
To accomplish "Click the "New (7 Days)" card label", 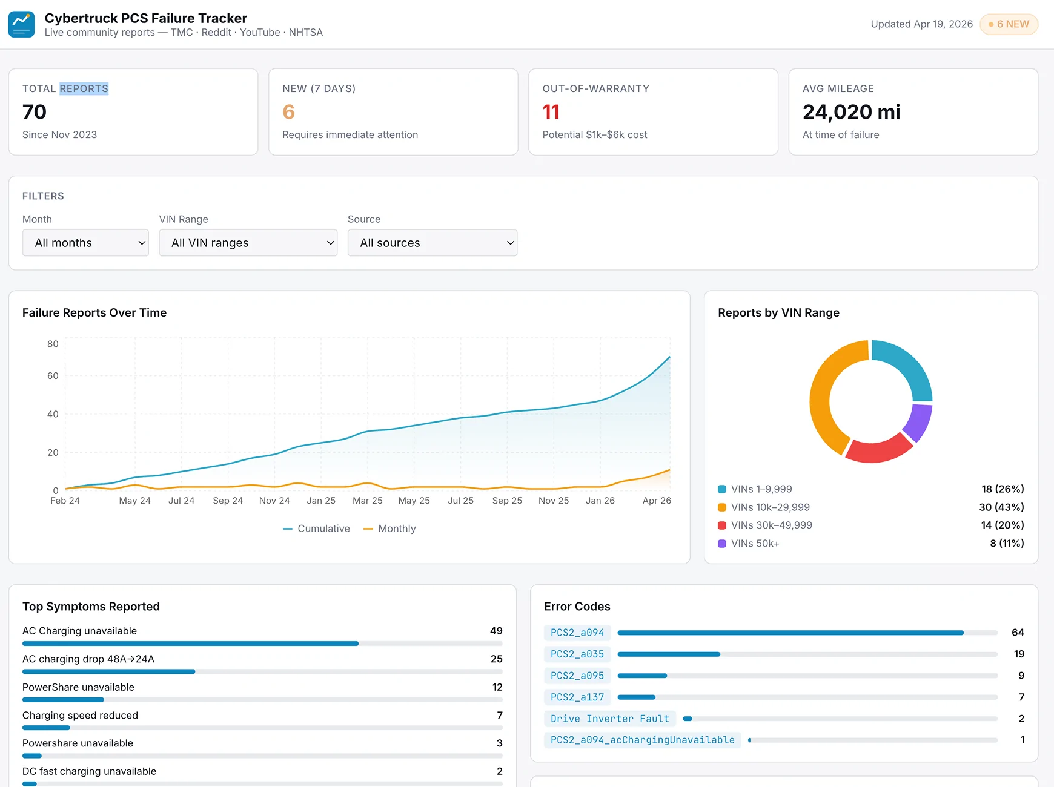I will tap(319, 88).
